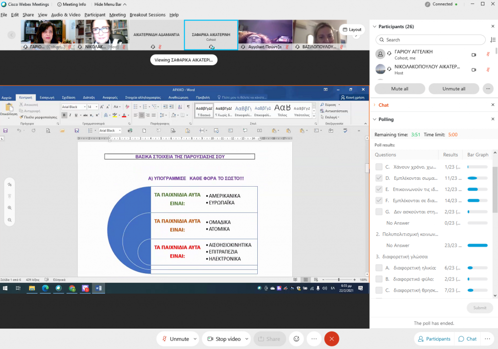Uncheck poll answer D. Εμπλέκονται σωμα

tap(379, 178)
